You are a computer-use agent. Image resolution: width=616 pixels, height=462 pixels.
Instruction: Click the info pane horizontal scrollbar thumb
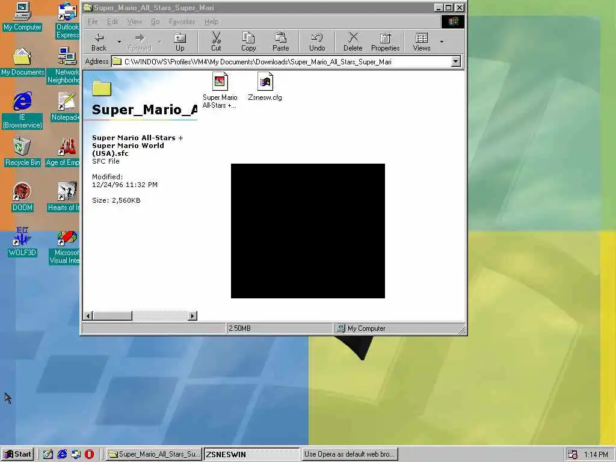point(112,316)
